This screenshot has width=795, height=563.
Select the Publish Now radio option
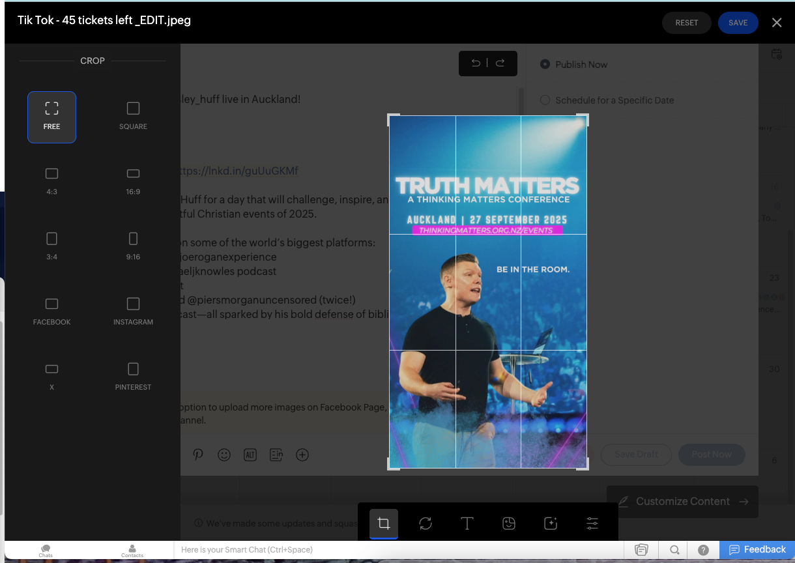pos(545,65)
